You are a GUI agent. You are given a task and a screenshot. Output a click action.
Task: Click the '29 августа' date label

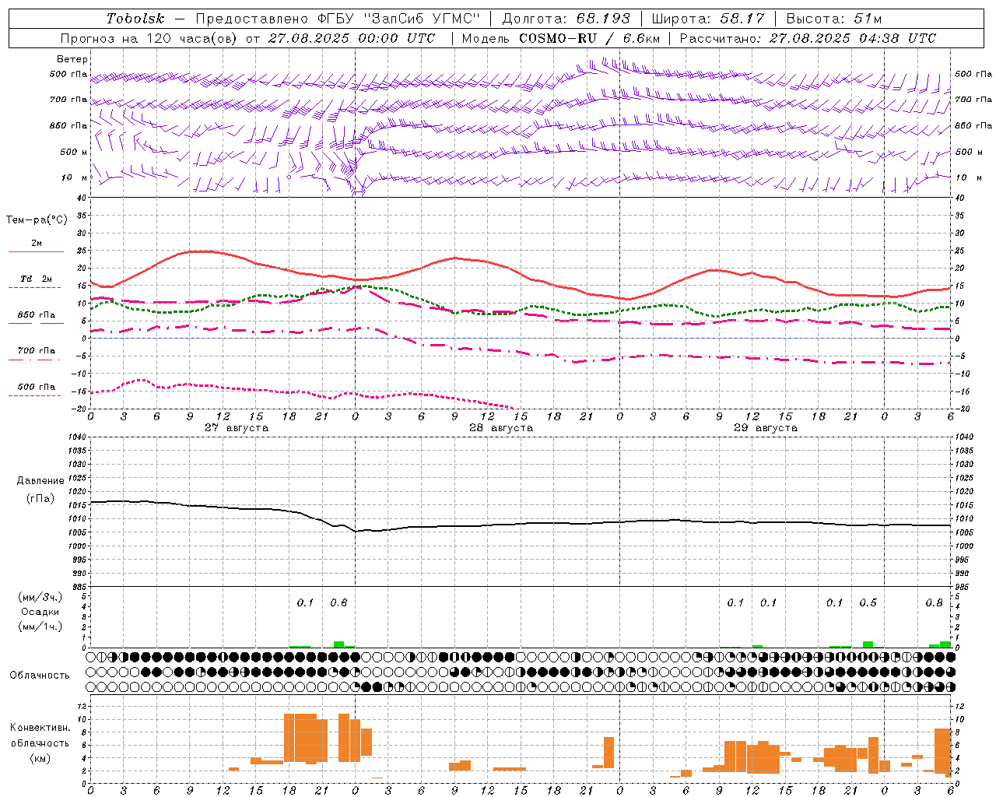[766, 428]
